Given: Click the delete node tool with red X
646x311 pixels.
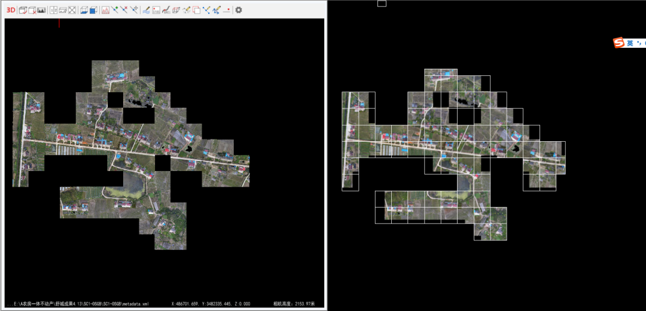Looking at the screenshot, I should [x=124, y=10].
